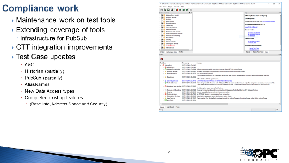Click the run-and-stop icon with red bar

pyautogui.click(x=177, y=10)
